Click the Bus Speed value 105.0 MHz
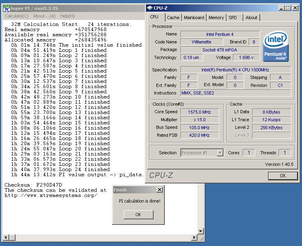 coord(199,128)
